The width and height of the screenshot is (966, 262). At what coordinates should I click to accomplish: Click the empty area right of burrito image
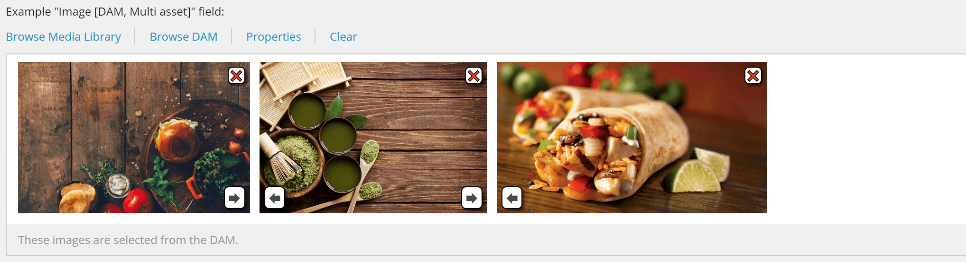[x=865, y=138]
